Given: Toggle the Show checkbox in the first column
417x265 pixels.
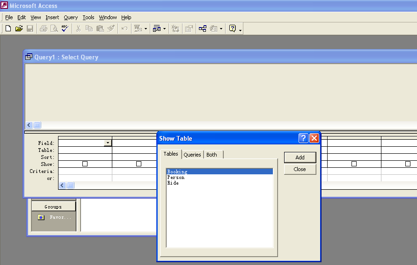Looking at the screenshot, I should point(85,164).
